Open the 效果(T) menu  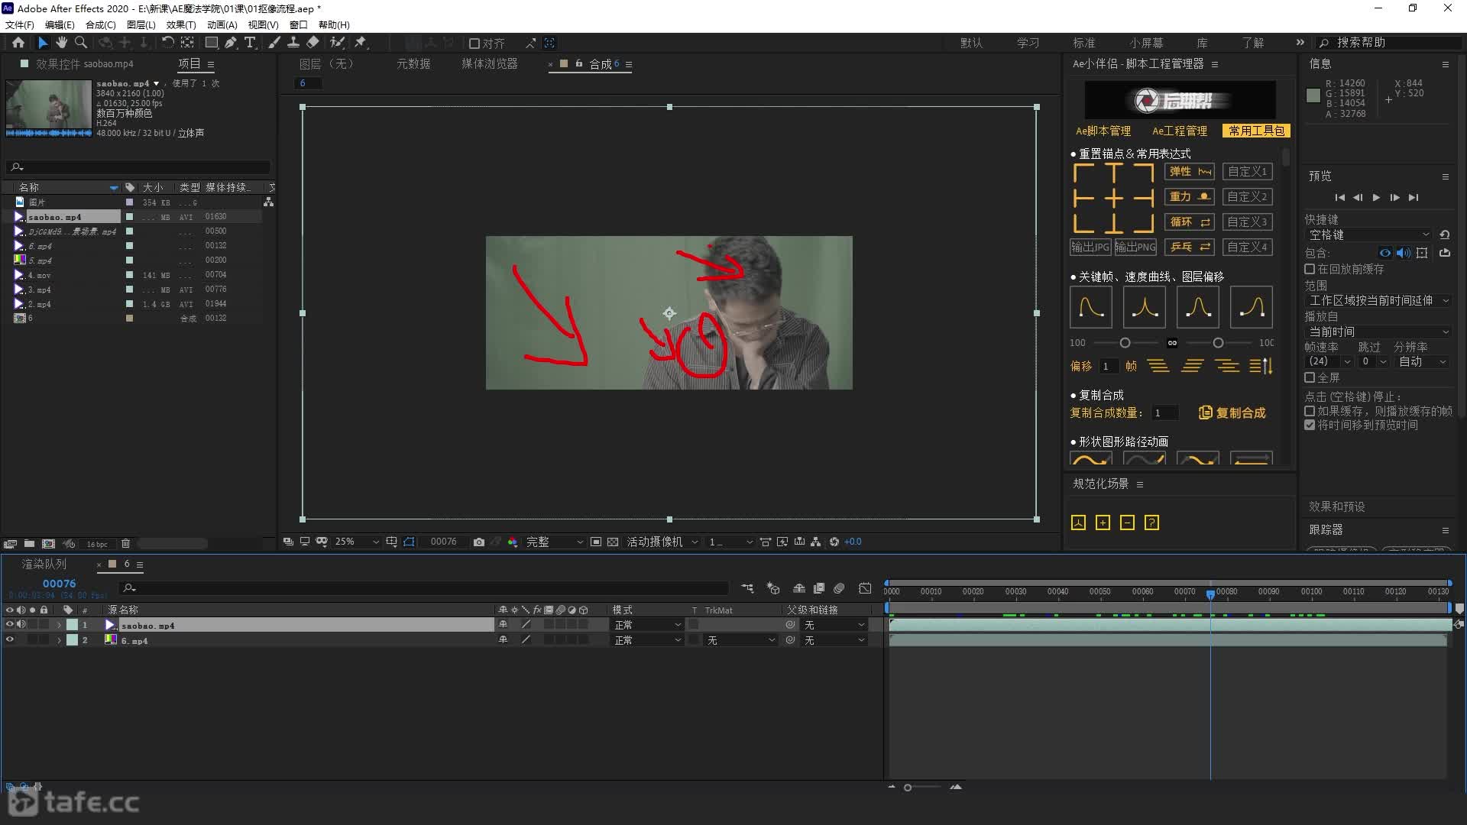181,25
